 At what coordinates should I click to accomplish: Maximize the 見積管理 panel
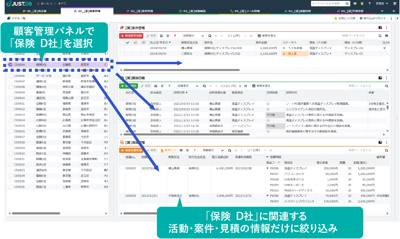coord(380,142)
